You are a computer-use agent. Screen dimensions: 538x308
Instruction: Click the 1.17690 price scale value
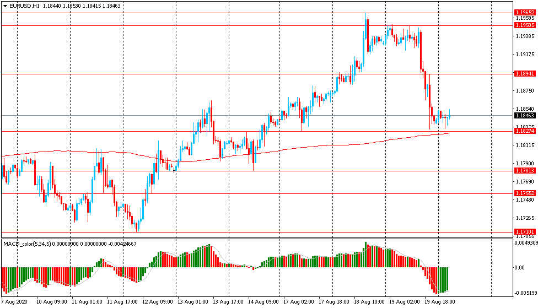pos(525,181)
